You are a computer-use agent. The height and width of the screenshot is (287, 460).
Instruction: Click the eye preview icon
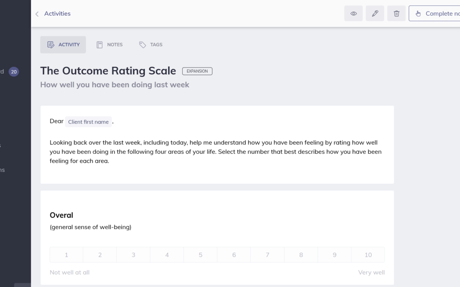tap(354, 14)
